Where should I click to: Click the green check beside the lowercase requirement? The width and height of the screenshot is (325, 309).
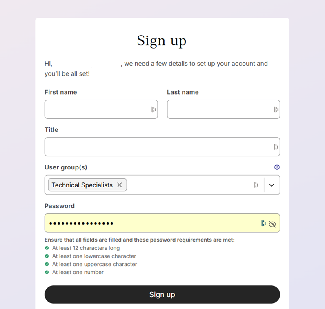pyautogui.click(x=47, y=256)
